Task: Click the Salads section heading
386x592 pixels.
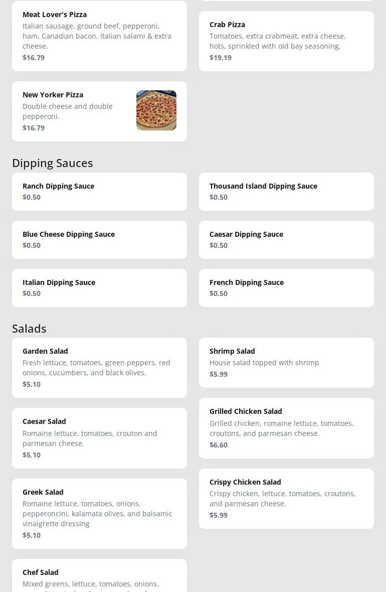Action: (x=29, y=329)
